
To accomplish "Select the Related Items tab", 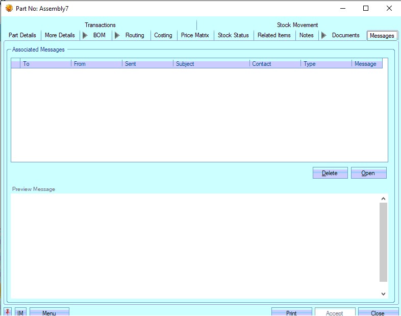I will [274, 35].
